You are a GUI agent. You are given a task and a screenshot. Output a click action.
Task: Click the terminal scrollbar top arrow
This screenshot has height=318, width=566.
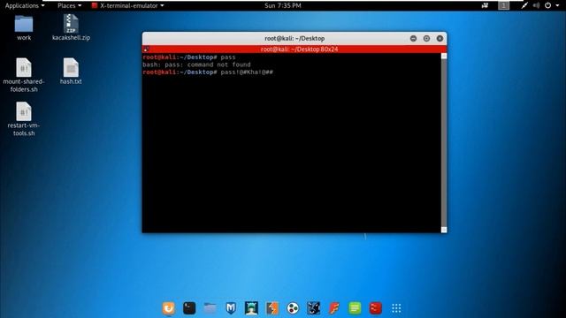(x=444, y=56)
